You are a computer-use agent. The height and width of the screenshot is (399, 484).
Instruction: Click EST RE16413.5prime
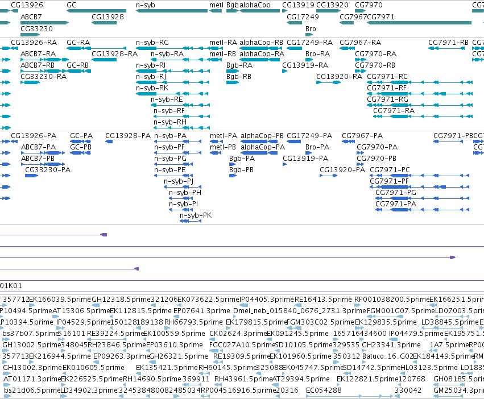(x=323, y=300)
